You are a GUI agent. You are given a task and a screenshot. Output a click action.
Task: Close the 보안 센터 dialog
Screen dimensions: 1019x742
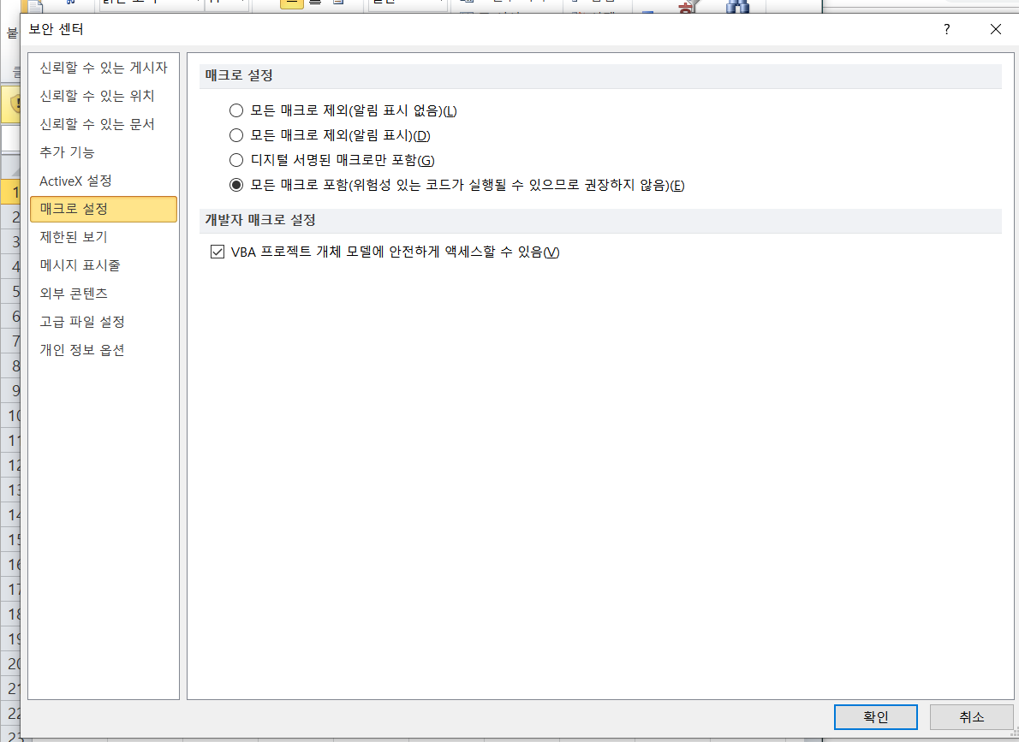[x=995, y=29]
